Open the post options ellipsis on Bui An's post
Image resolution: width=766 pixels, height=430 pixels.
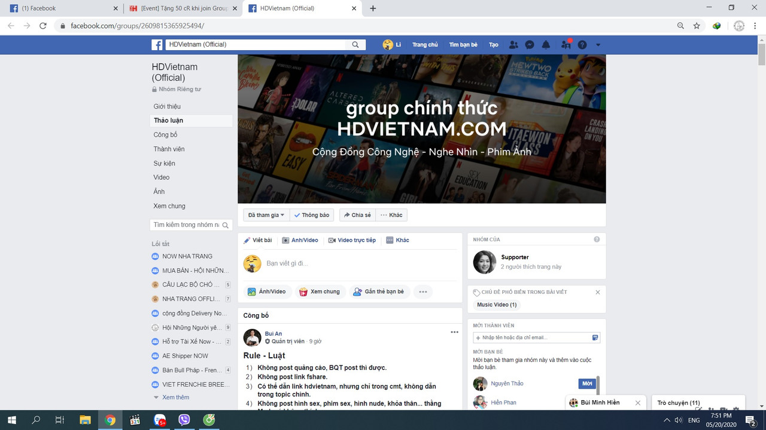(454, 332)
